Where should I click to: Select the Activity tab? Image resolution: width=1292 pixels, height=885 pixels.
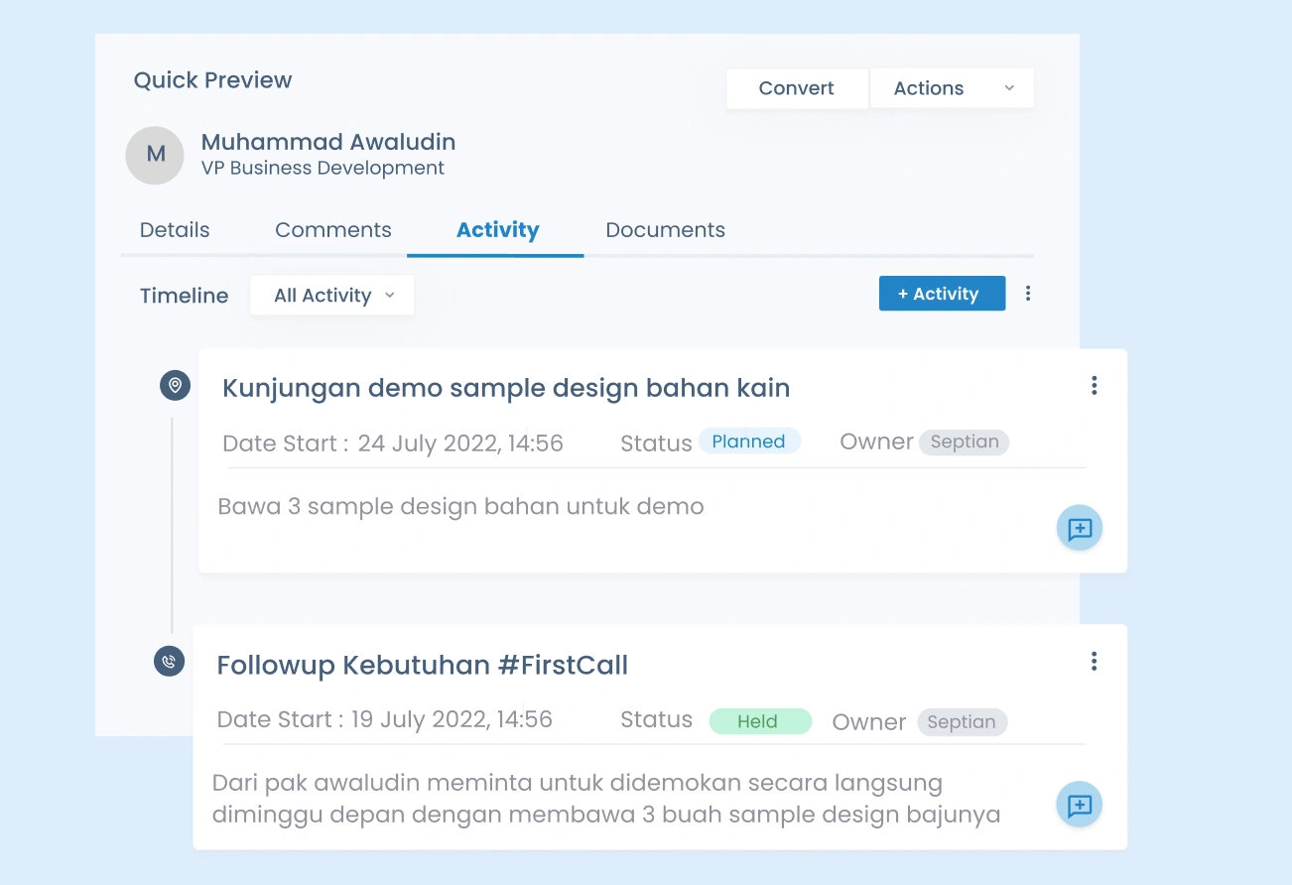click(497, 230)
